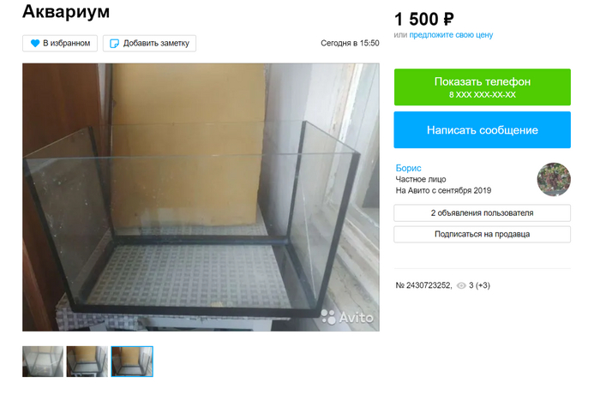Click Добавить заметку button

coord(150,43)
